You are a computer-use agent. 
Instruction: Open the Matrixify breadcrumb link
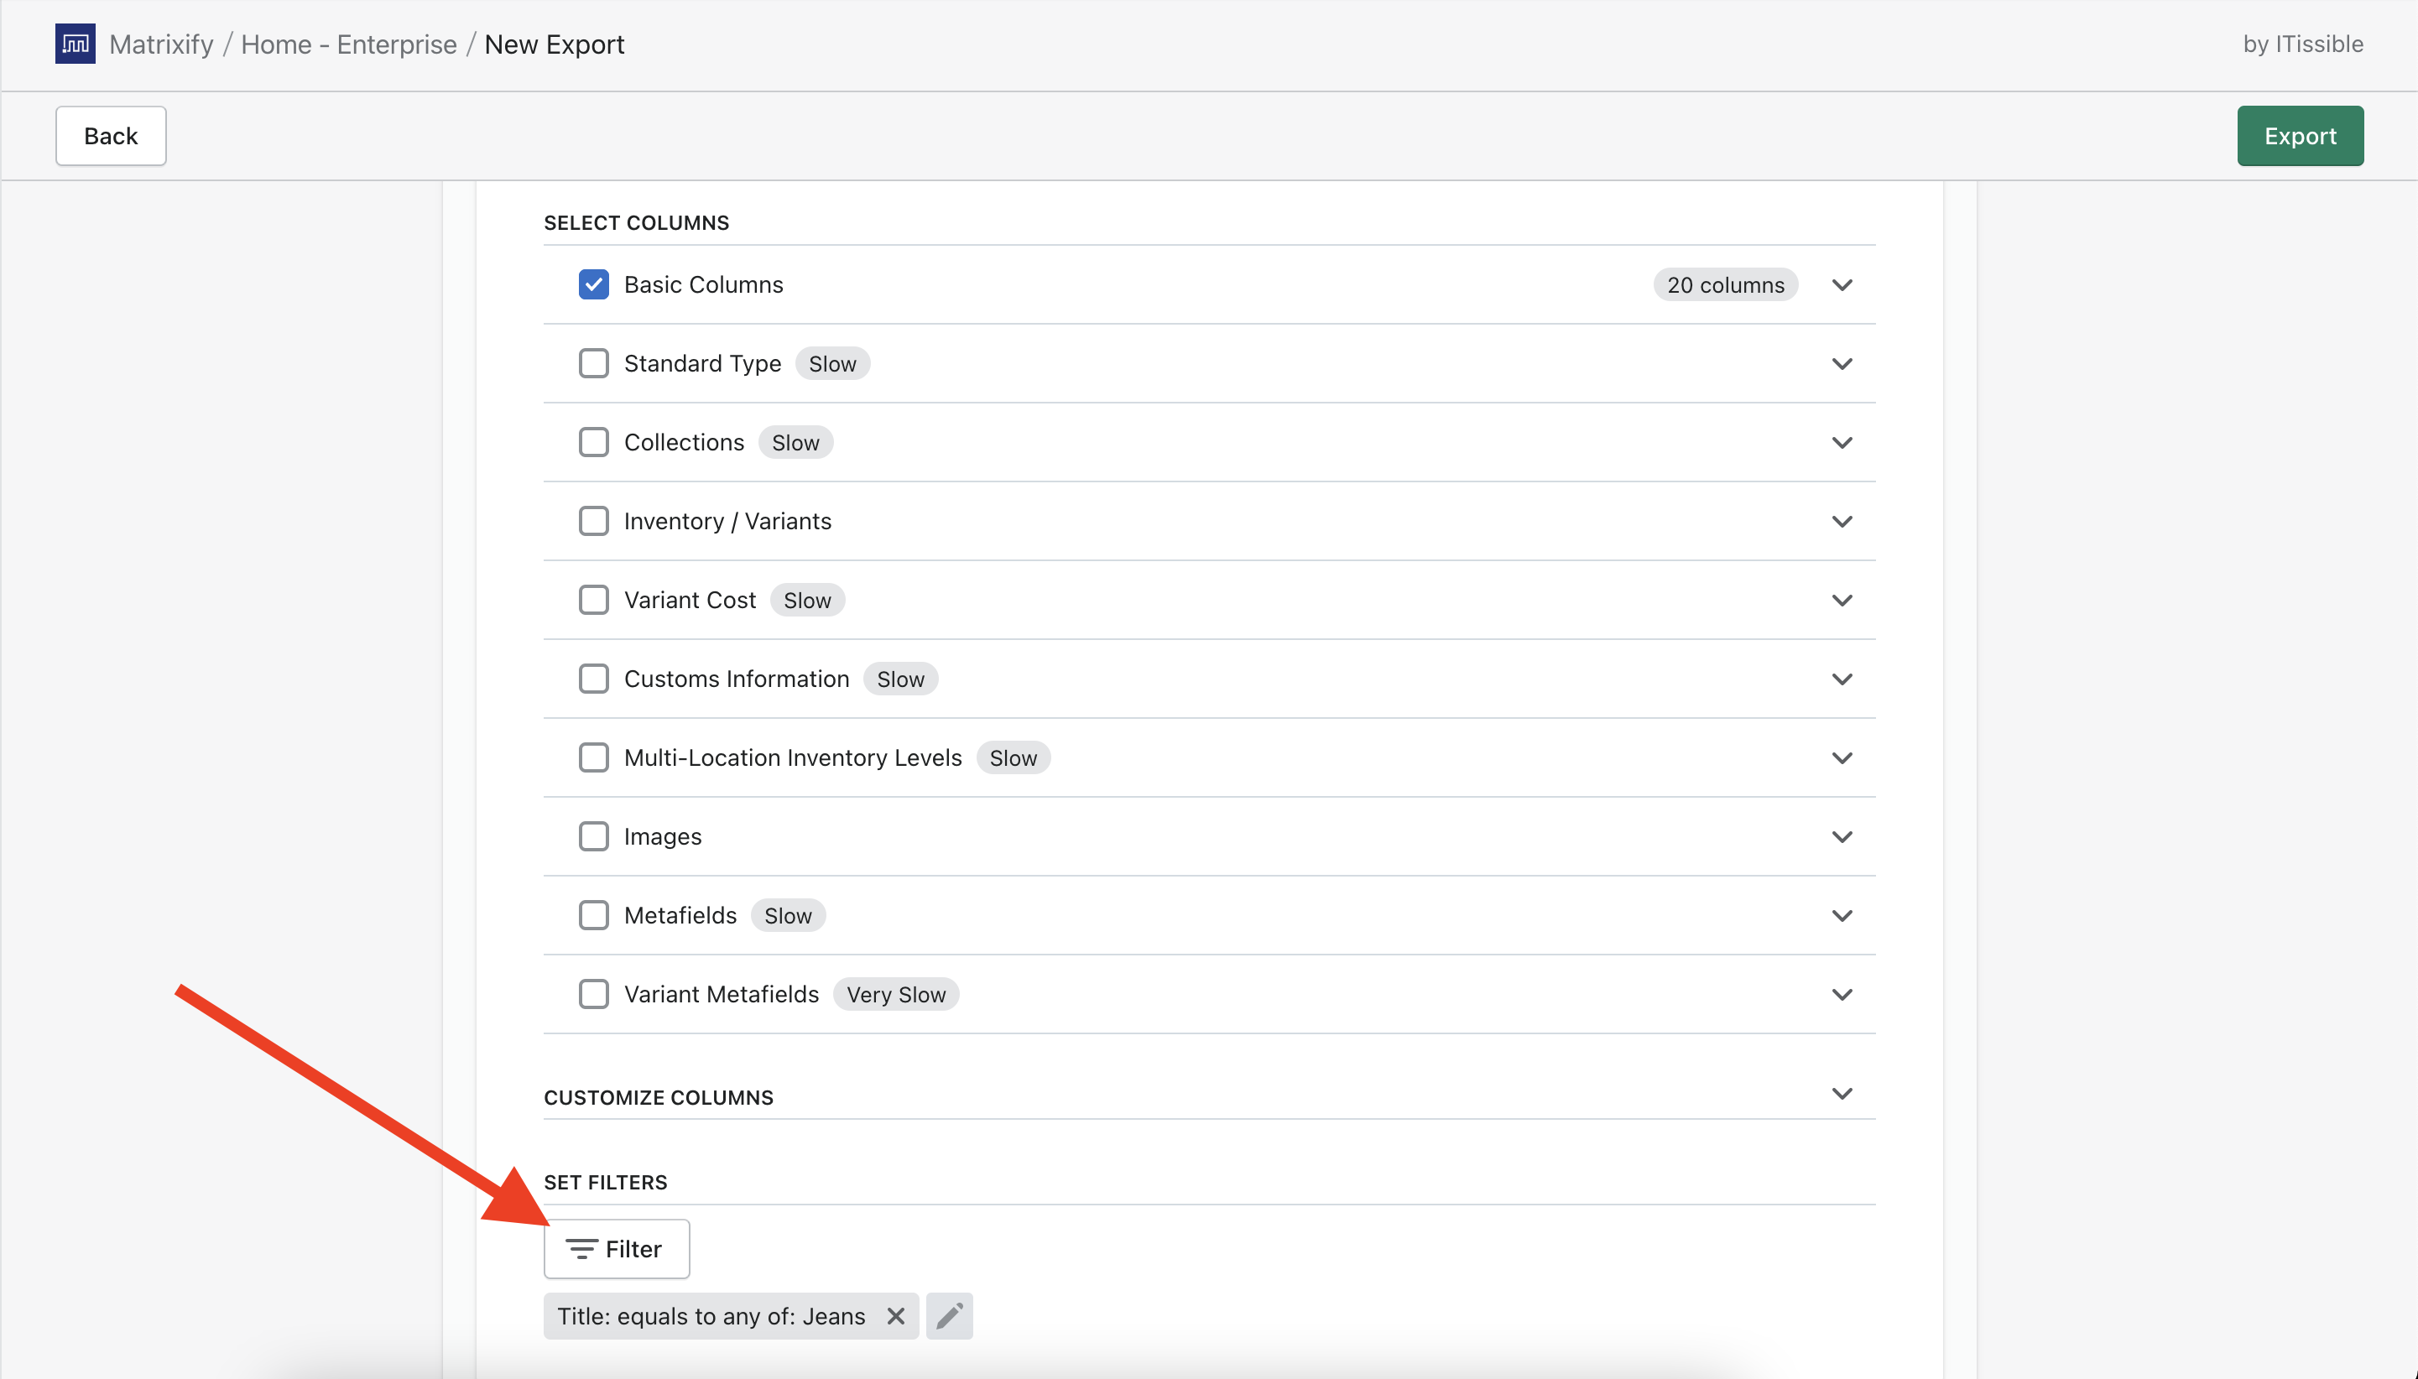(161, 44)
